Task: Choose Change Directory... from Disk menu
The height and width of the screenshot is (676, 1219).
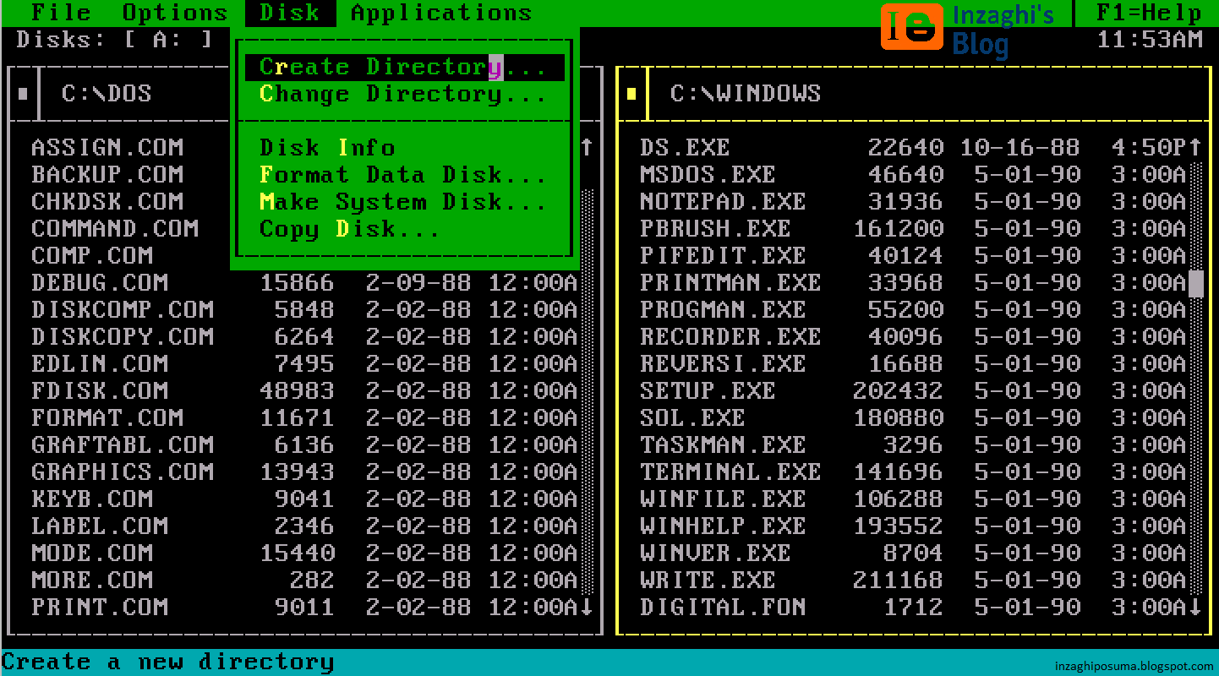Action: 403,94
